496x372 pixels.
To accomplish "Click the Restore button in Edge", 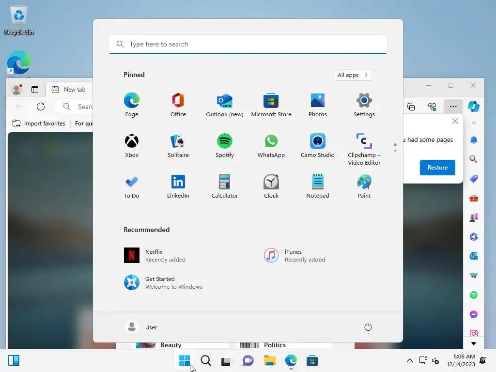I will 437,168.
